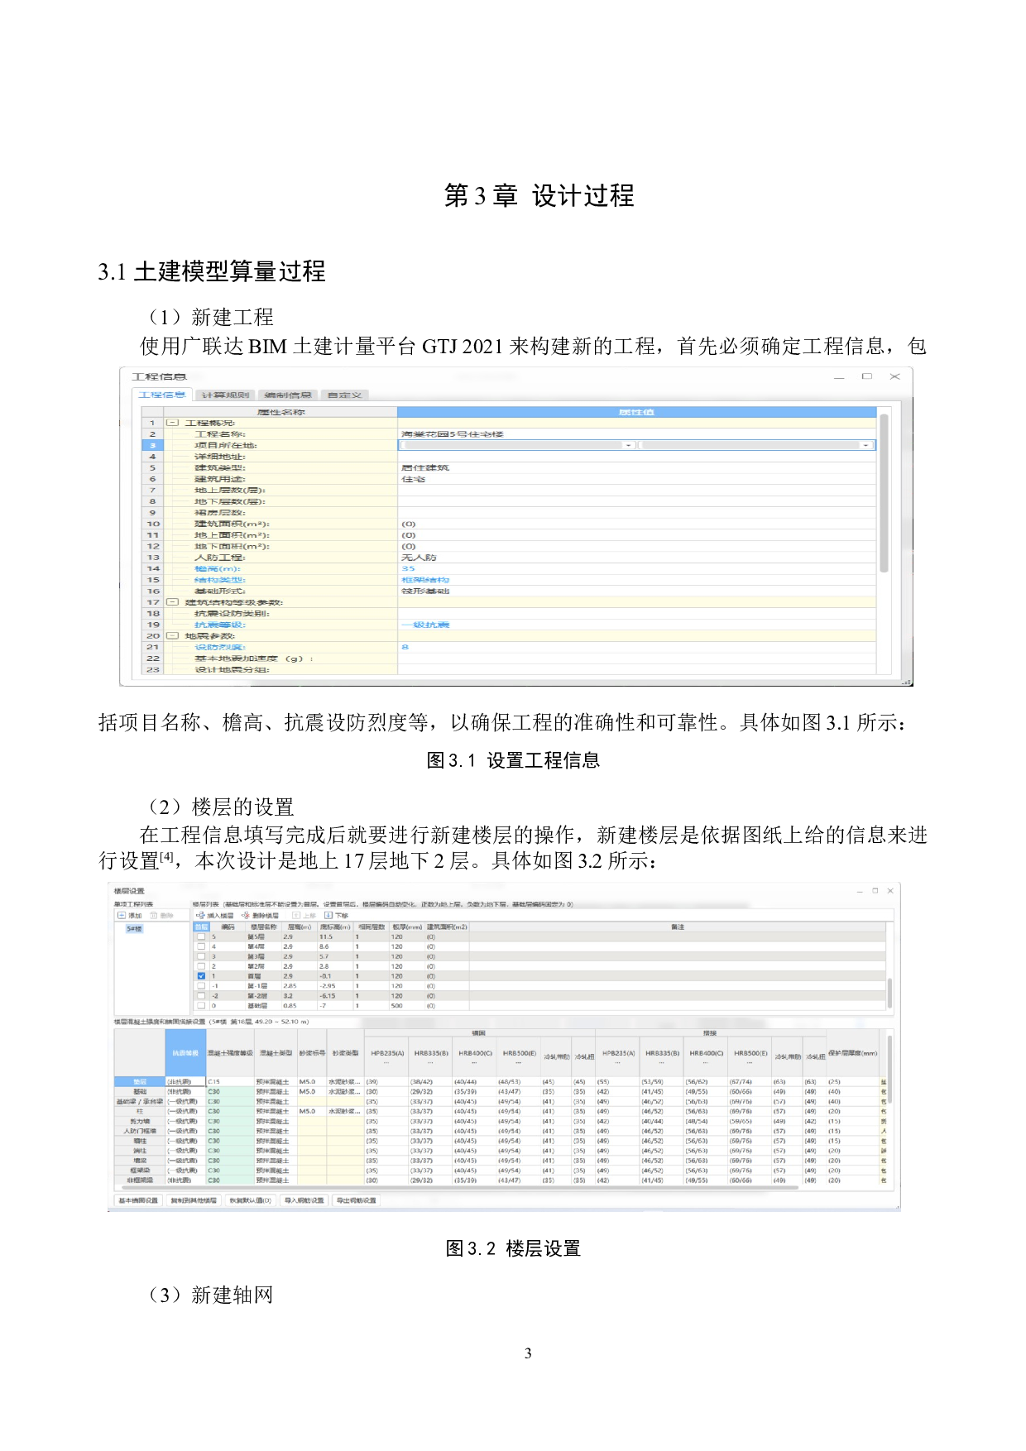Click the 导入钢筋设置 button
The height and width of the screenshot is (1451, 1026).
(x=304, y=1200)
